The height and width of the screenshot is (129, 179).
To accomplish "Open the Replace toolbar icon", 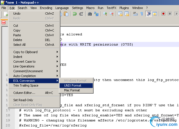I will tap(96, 14).
